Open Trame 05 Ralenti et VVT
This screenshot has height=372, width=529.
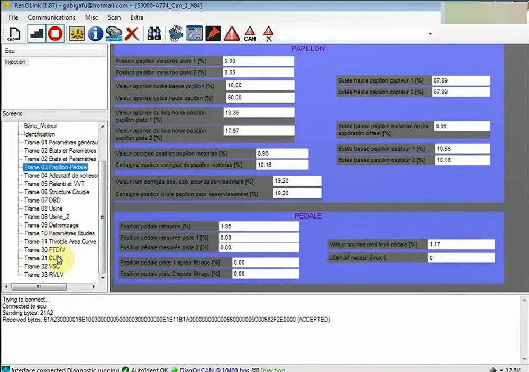[x=54, y=184]
